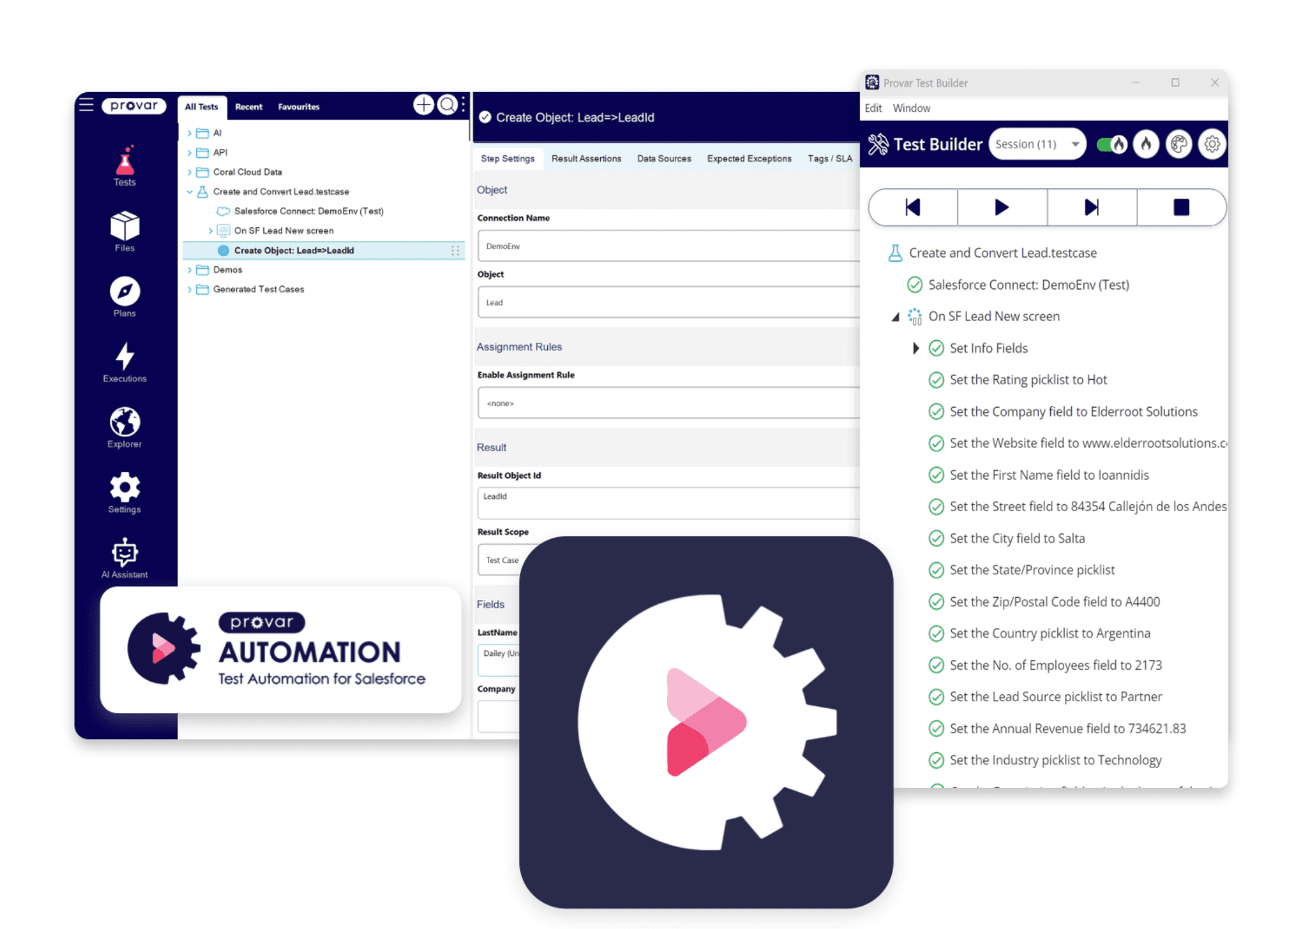The height and width of the screenshot is (929, 1304).
Task: Open the Files section in sidebar
Action: click(x=124, y=232)
